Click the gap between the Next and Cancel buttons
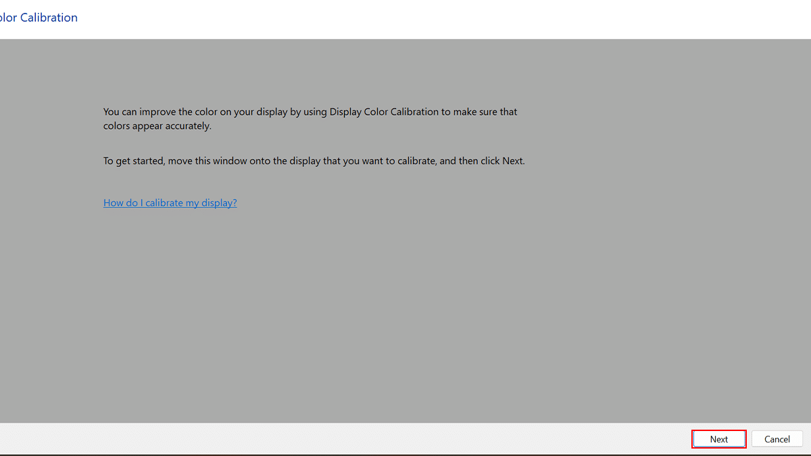The image size is (811, 456). coord(749,439)
